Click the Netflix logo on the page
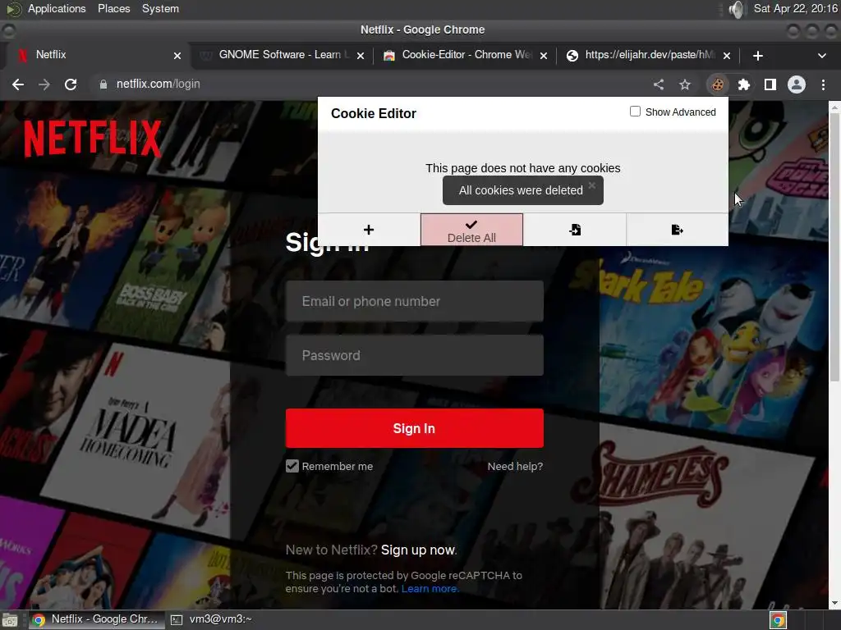 92,138
